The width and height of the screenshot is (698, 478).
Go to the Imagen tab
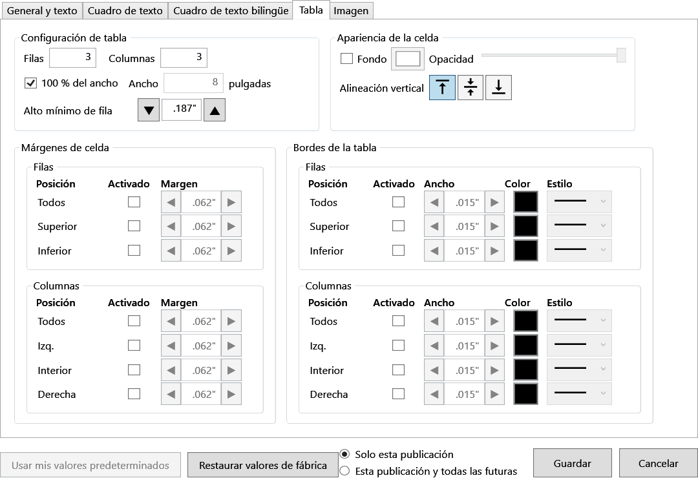coord(351,11)
